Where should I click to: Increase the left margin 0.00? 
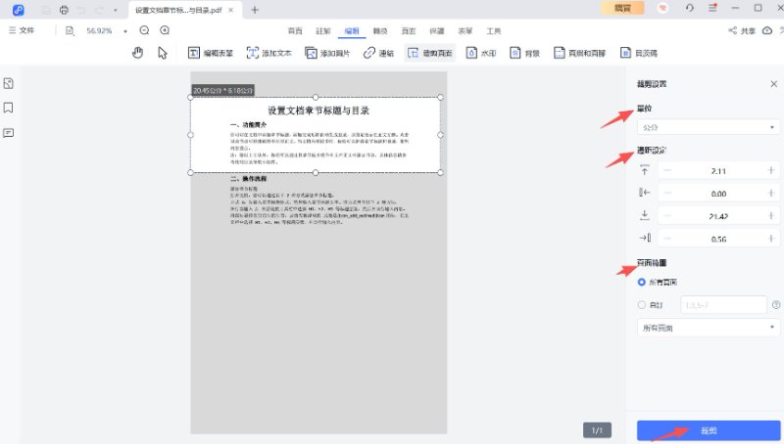[x=770, y=193]
